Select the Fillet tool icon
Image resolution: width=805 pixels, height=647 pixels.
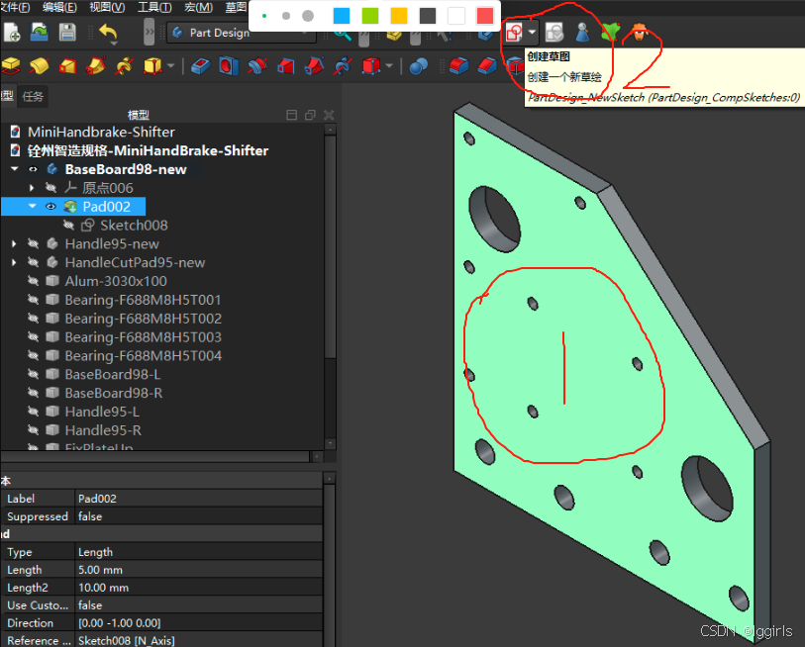(458, 65)
